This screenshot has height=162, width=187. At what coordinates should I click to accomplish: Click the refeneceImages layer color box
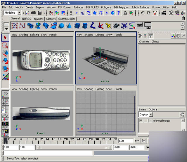pos(150,121)
